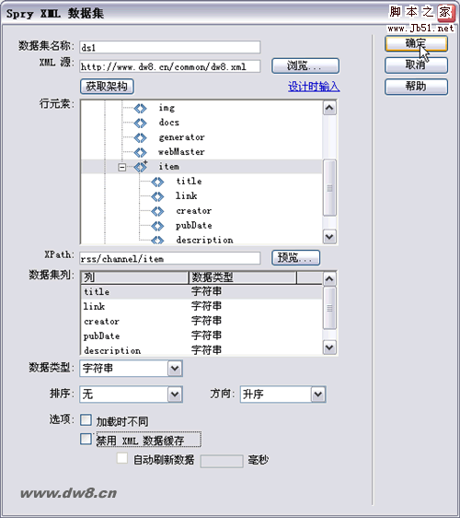Select the description row in columns list
This screenshot has height=518, width=460.
click(x=201, y=350)
